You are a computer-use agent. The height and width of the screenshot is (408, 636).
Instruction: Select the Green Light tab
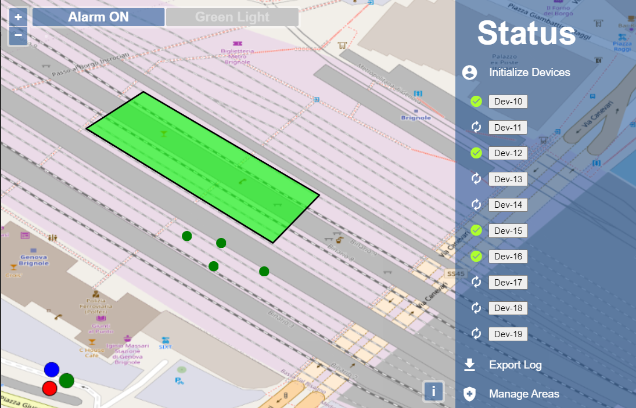click(x=232, y=17)
